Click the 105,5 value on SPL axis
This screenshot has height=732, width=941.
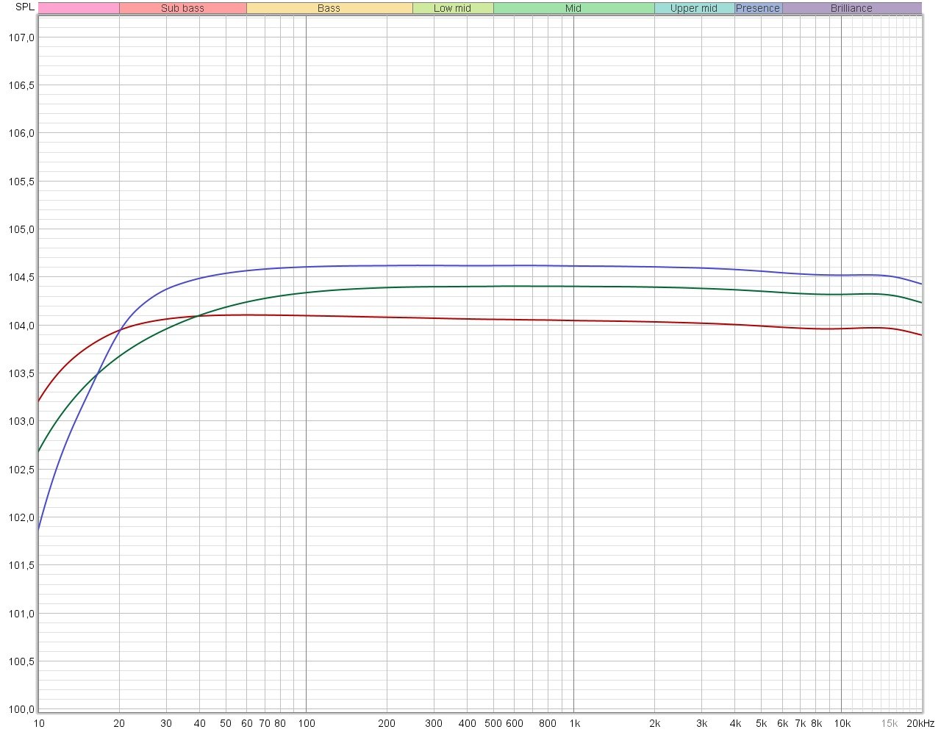tap(21, 182)
